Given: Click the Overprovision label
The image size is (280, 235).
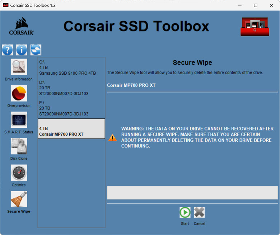Looking at the screenshot, I should (x=19, y=105).
